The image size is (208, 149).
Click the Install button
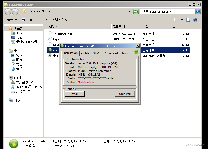coord(74,94)
